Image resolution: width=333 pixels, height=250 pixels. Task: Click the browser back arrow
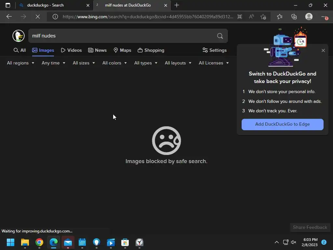pos(9,17)
